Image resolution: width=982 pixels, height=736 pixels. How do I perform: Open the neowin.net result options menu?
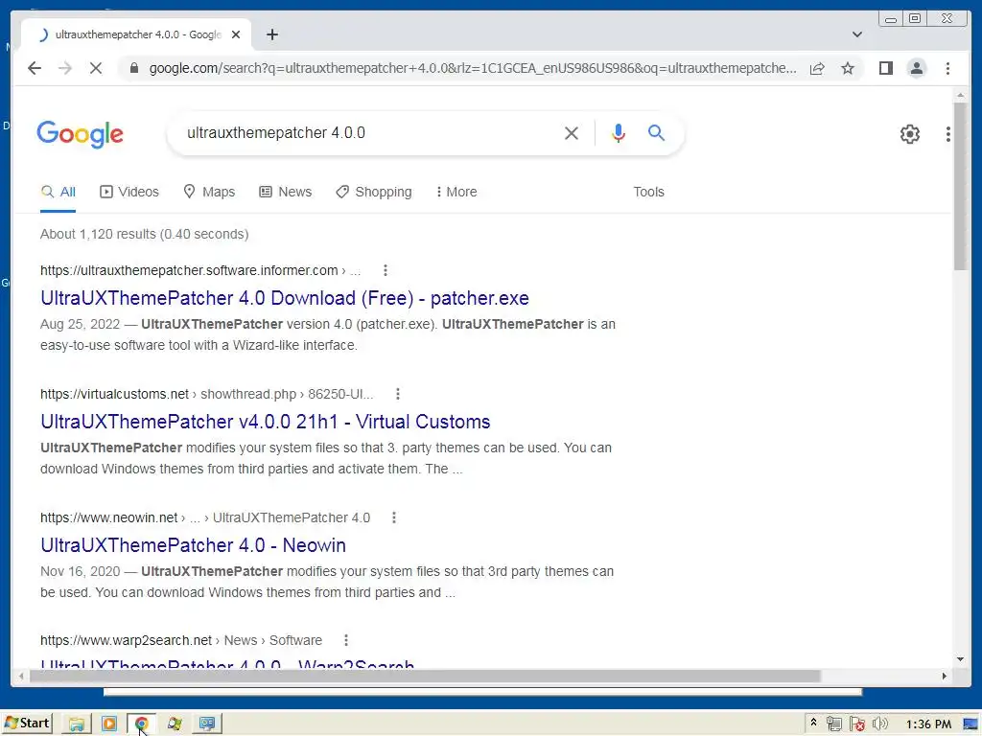(x=394, y=518)
